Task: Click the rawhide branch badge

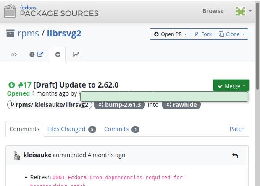Action: (181, 105)
